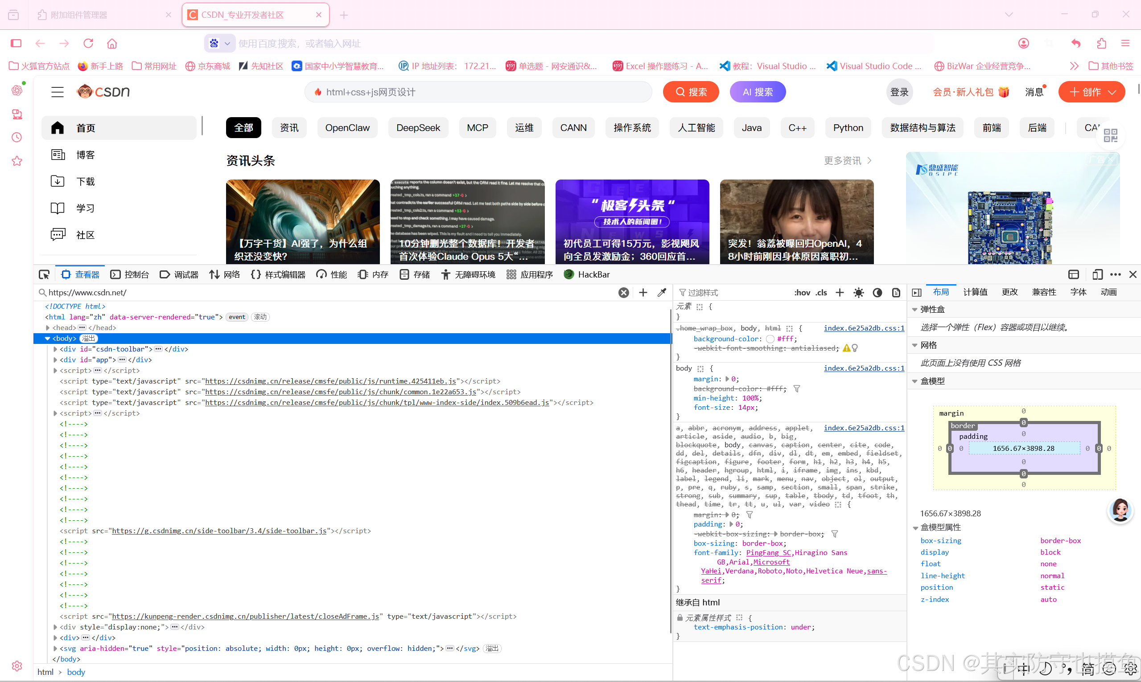Open the Firefox extensions puzzle icon
Image resolution: width=1141 pixels, height=682 pixels.
1101,43
